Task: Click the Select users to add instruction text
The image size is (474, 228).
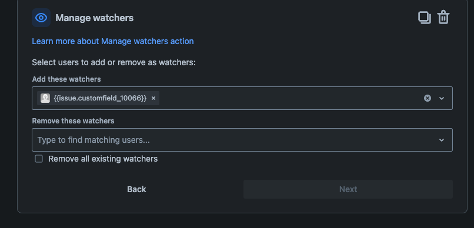Action: [x=114, y=62]
